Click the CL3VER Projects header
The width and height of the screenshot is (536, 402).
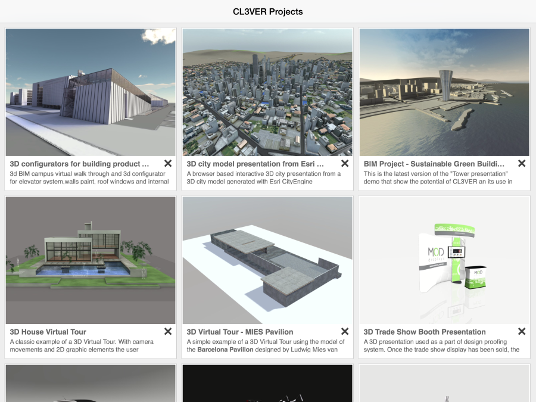pyautogui.click(x=268, y=11)
